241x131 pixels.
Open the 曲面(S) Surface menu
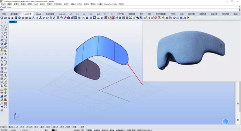[x=30, y=4]
